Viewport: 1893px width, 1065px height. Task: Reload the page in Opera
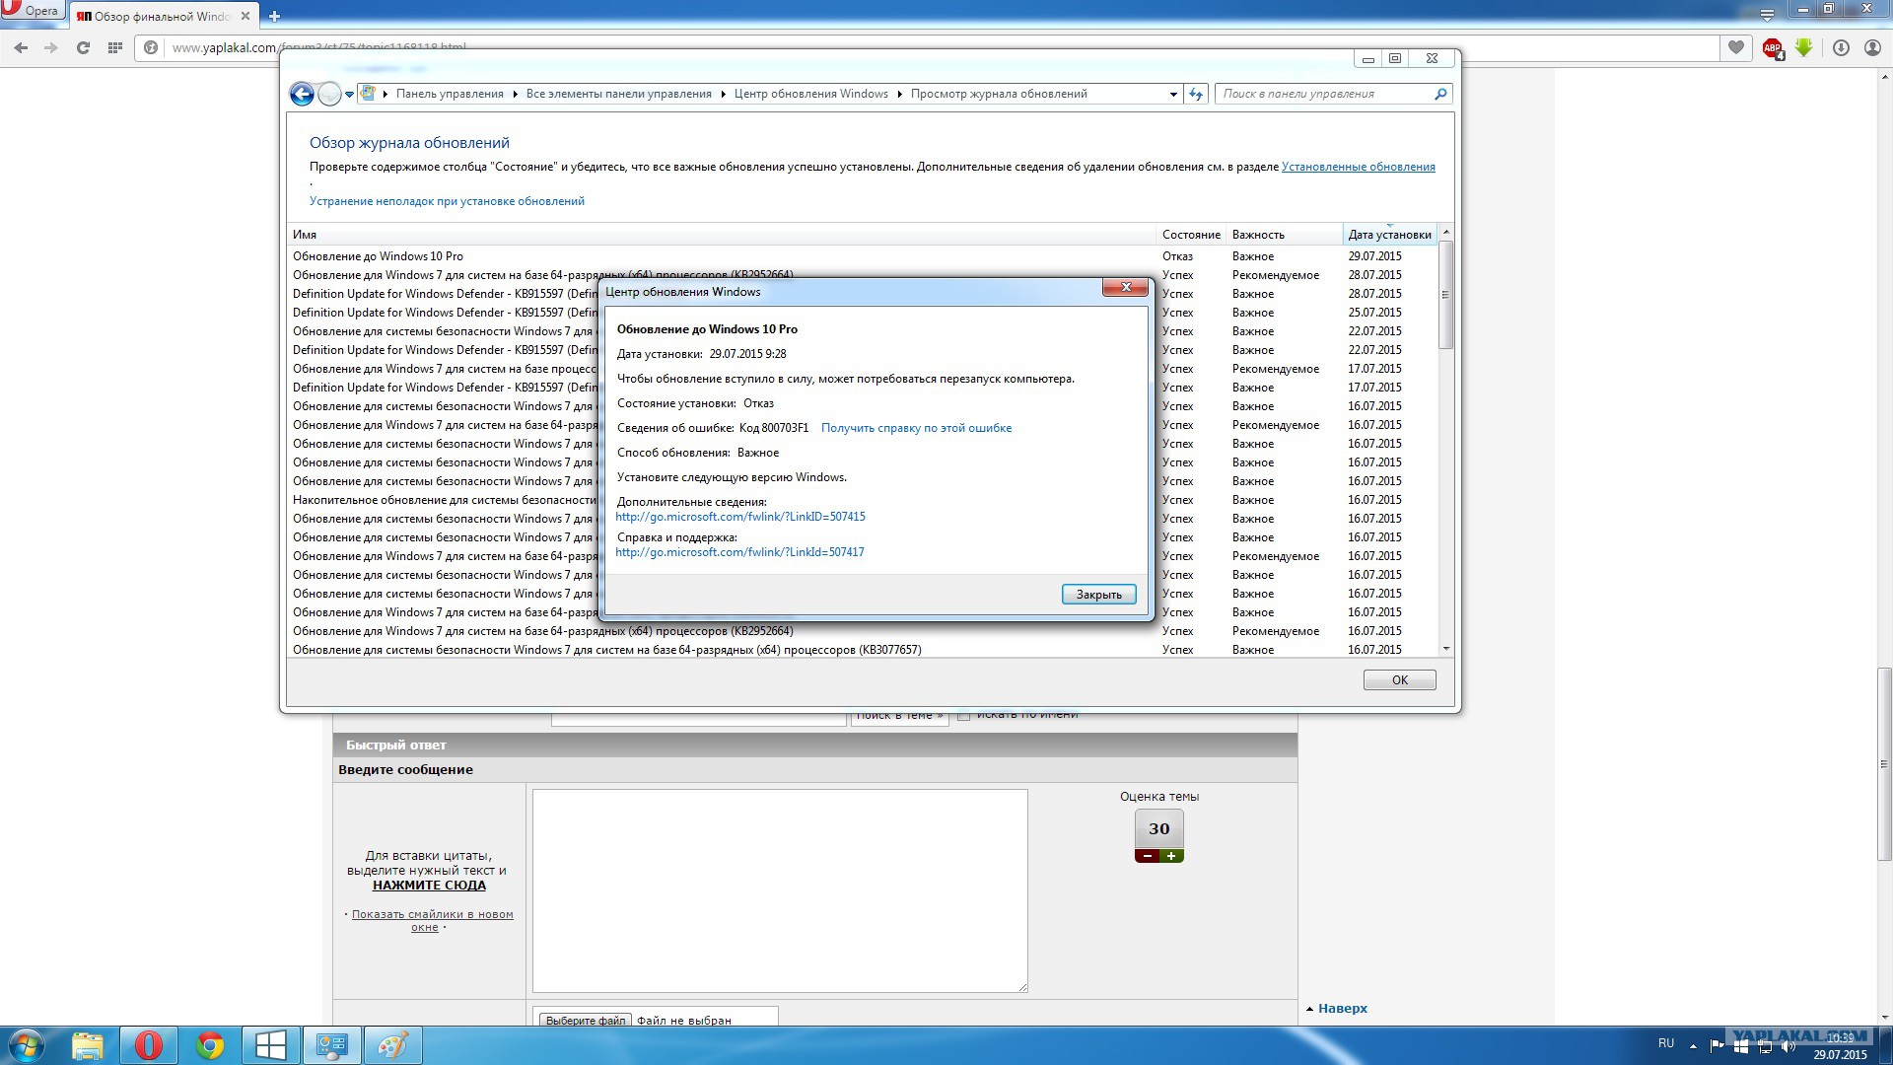[83, 47]
